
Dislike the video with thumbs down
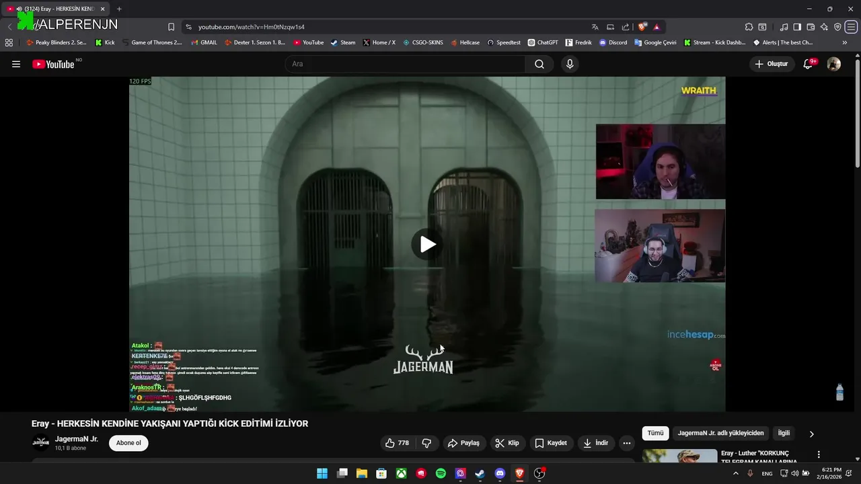426,443
